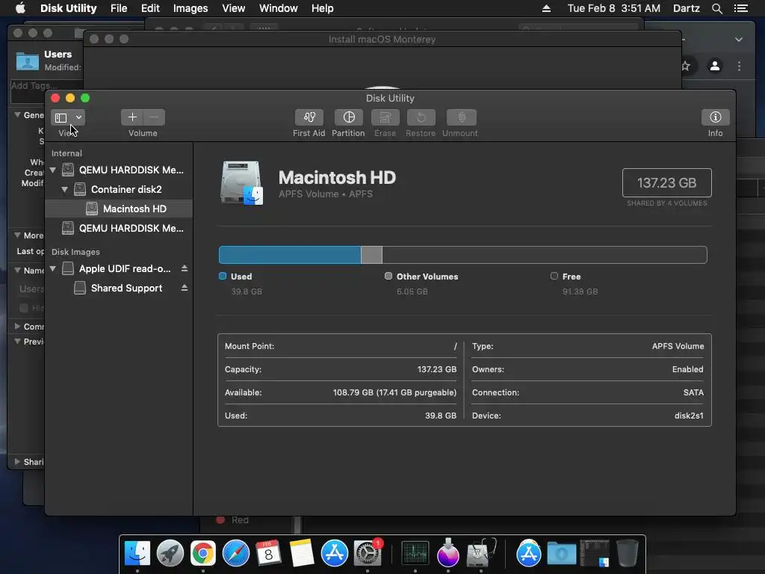This screenshot has height=574, width=765.
Task: Collapse the Apple UDIF read-only image
Action: pyautogui.click(x=53, y=268)
